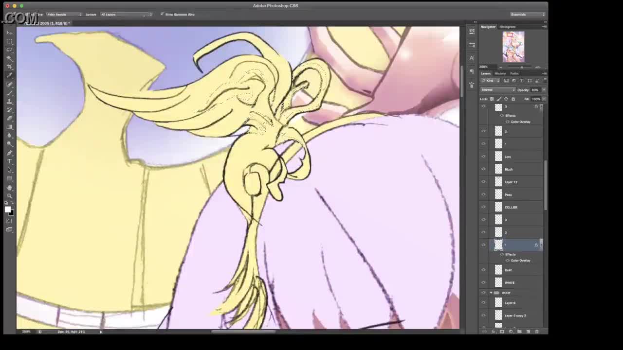This screenshot has height=350, width=623.
Task: Toggle visibility of the Blush layer
Action: (483, 169)
